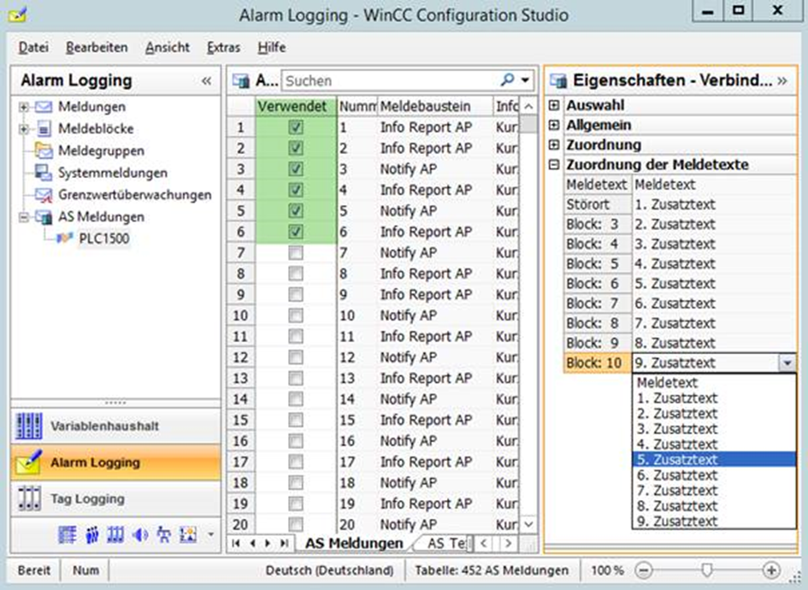The height and width of the screenshot is (590, 808).
Task: Go to the last sheet tab arrow
Action: coord(284,543)
